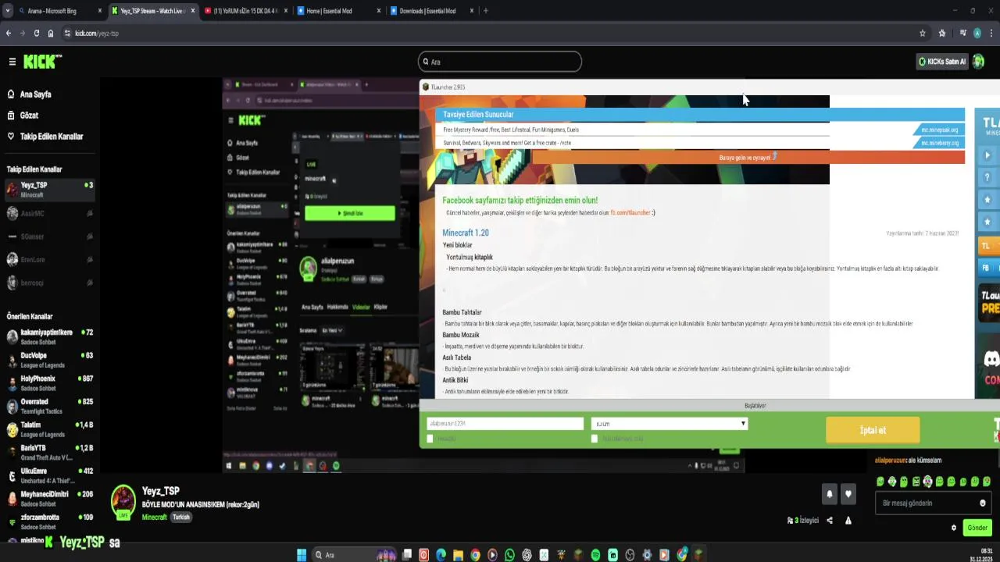
Task: Click the mc.minepeak.org server button
Action: pyautogui.click(x=939, y=130)
